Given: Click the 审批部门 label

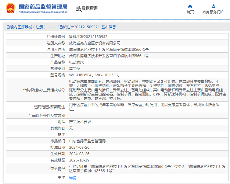Looking at the screenshot, I should [x=58, y=141].
